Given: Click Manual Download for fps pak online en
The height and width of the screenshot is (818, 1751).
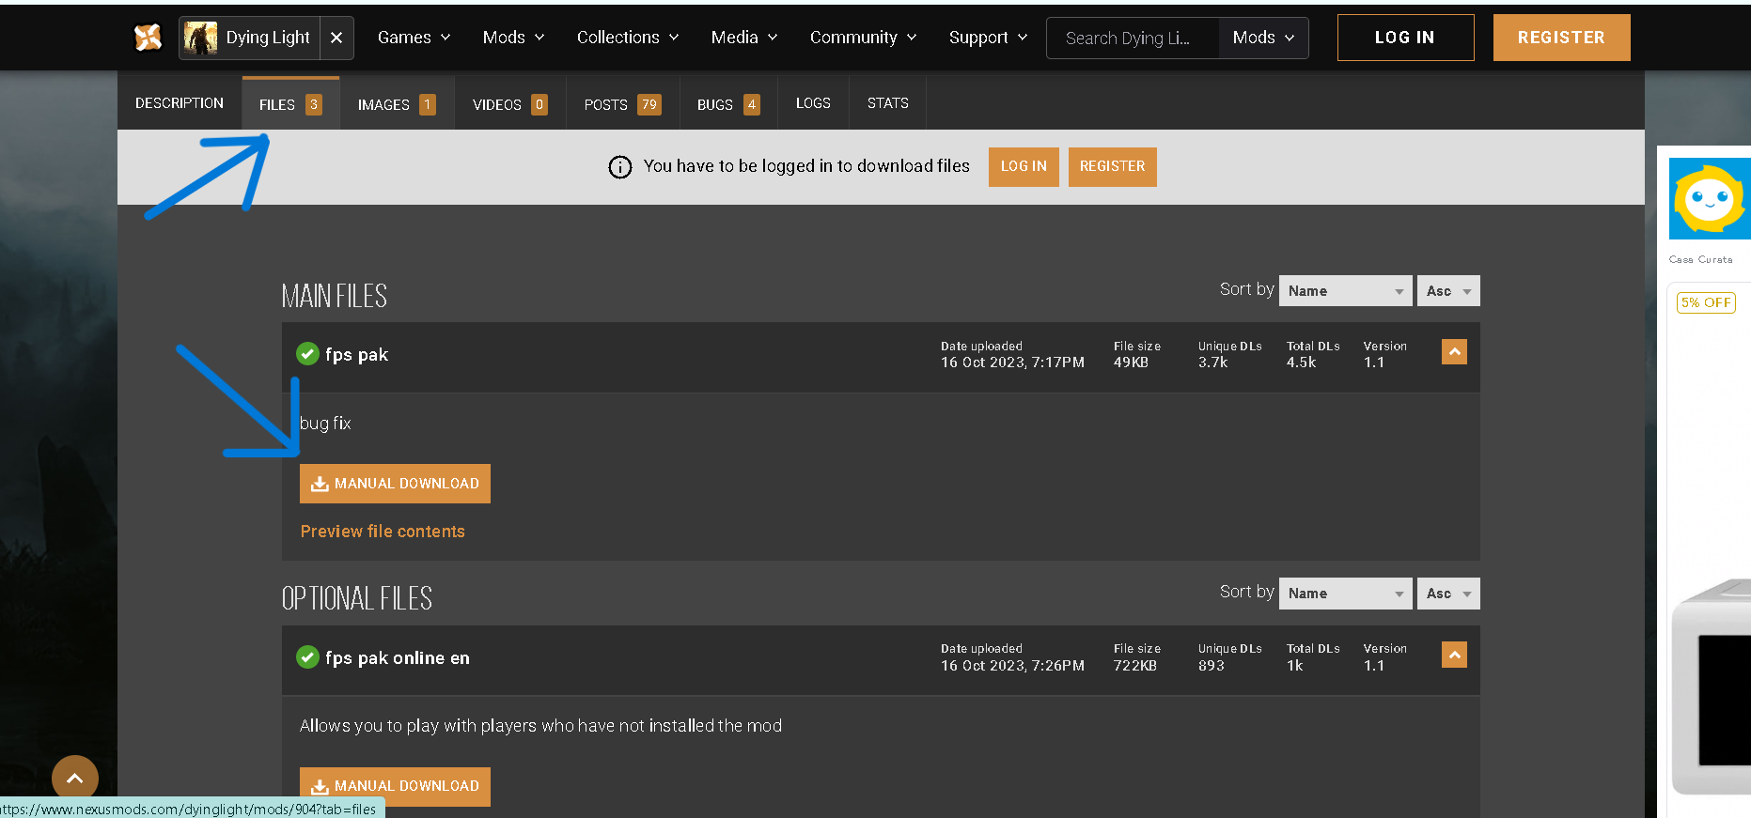Looking at the screenshot, I should click(395, 786).
